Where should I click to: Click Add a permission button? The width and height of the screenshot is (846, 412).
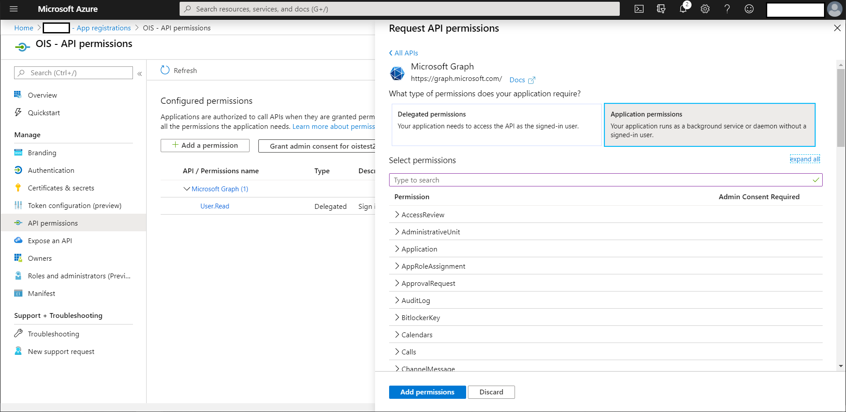(205, 146)
